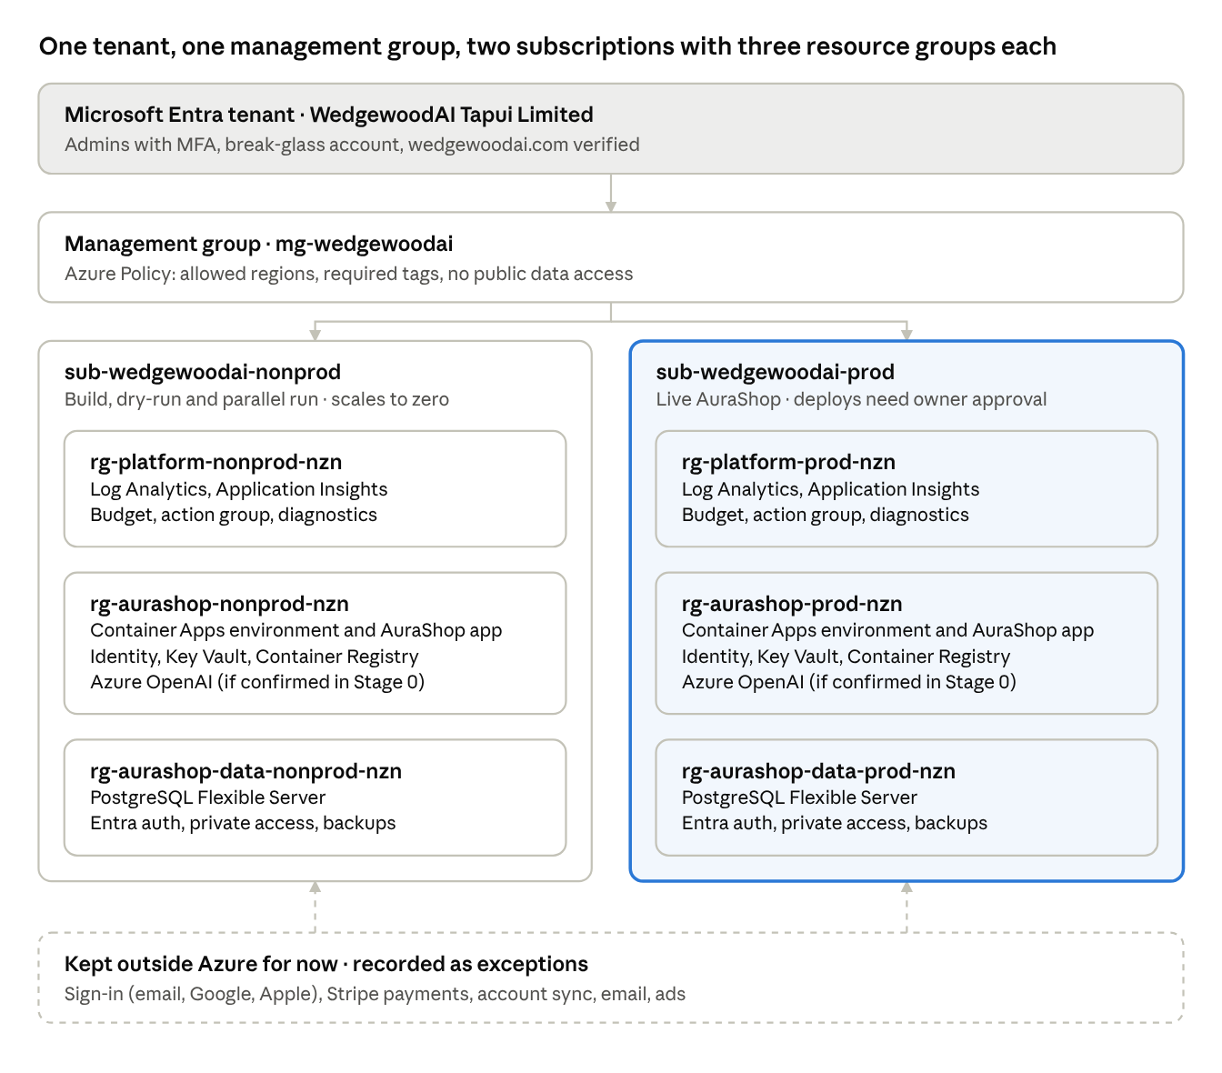Viewport: 1222px width, 1073px height.
Task: Select the rg-platform-nonprod-nzn heading
Action: [x=216, y=462]
